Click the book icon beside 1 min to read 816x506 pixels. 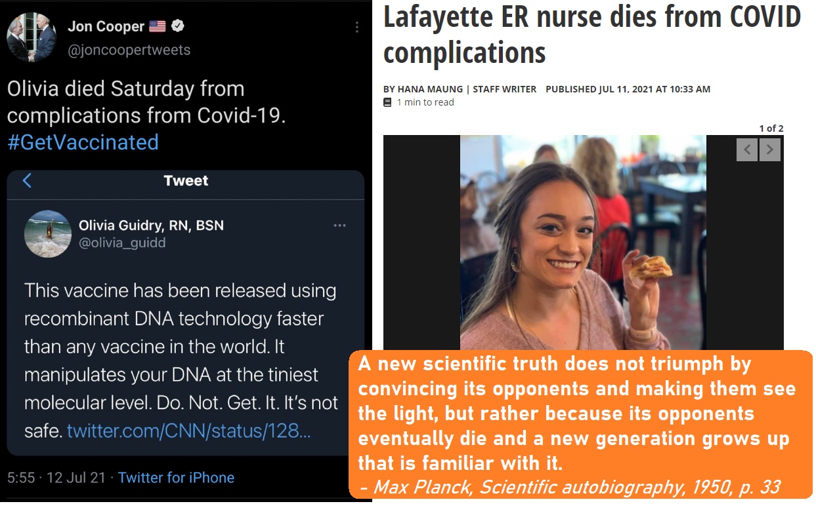[x=388, y=102]
